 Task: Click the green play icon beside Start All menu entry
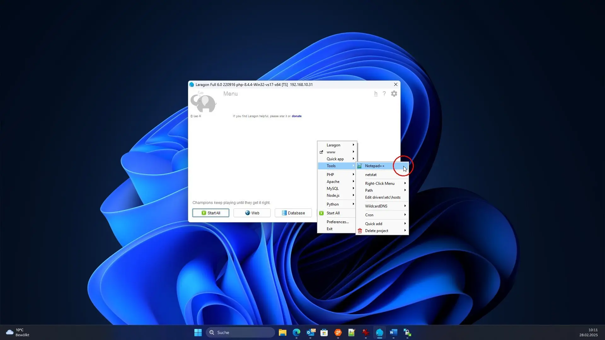(321, 213)
